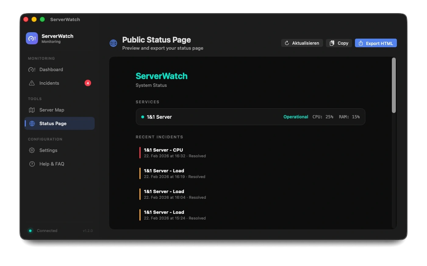Click the refresh icon on the Aktualisieren button
The width and height of the screenshot is (427, 266).
(287, 43)
